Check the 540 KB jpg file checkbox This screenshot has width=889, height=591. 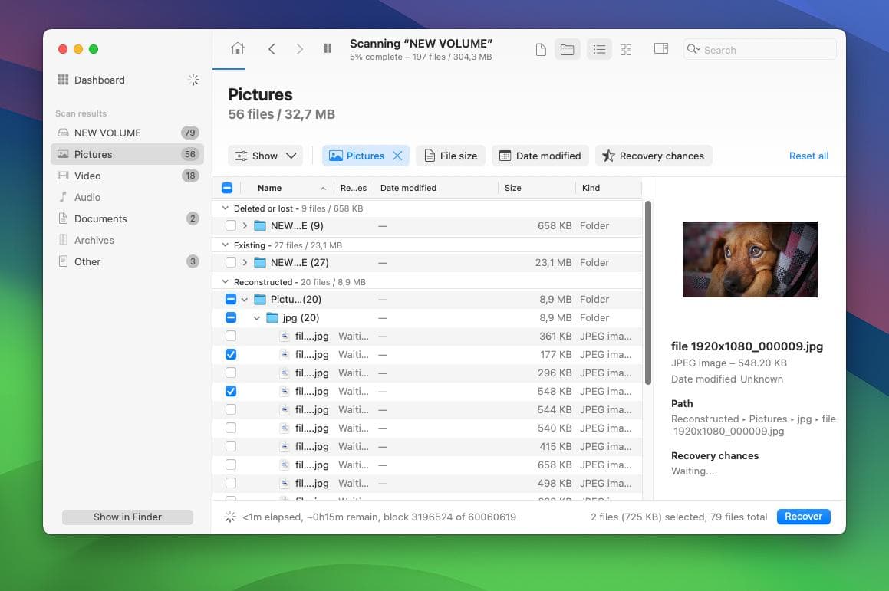tap(231, 428)
